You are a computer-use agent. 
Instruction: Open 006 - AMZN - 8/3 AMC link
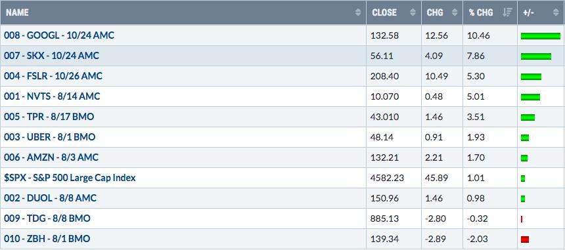(x=51, y=157)
